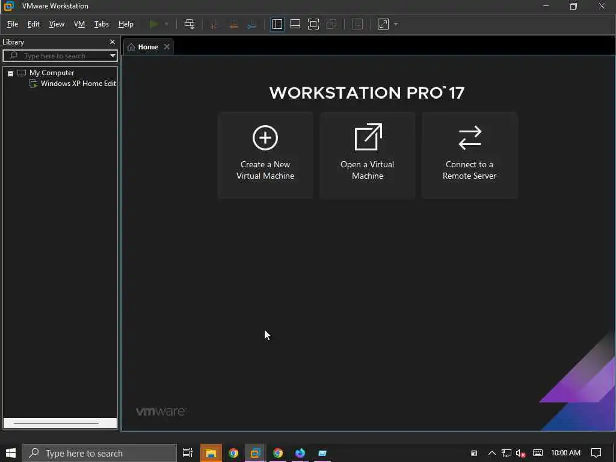
Task: Open the stretch mode dropdown arrow
Action: [396, 24]
